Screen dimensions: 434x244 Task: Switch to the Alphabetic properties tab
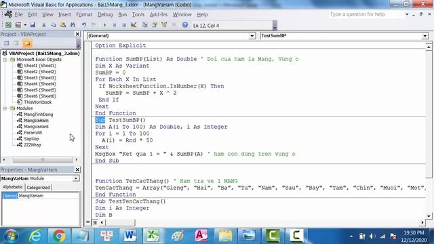[13, 187]
